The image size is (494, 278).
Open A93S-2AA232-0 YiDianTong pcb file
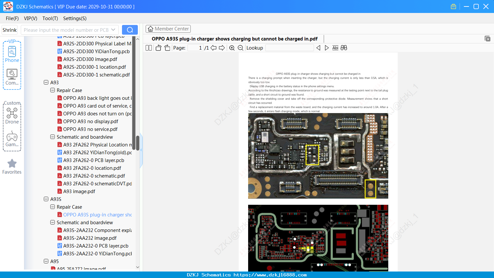(x=95, y=254)
